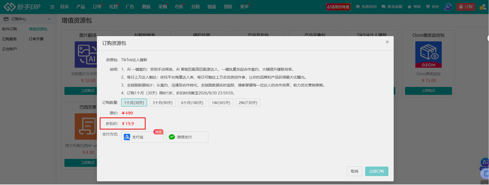
Task: Go to 云仓账户 in sidebar
Action: (x=10, y=49)
